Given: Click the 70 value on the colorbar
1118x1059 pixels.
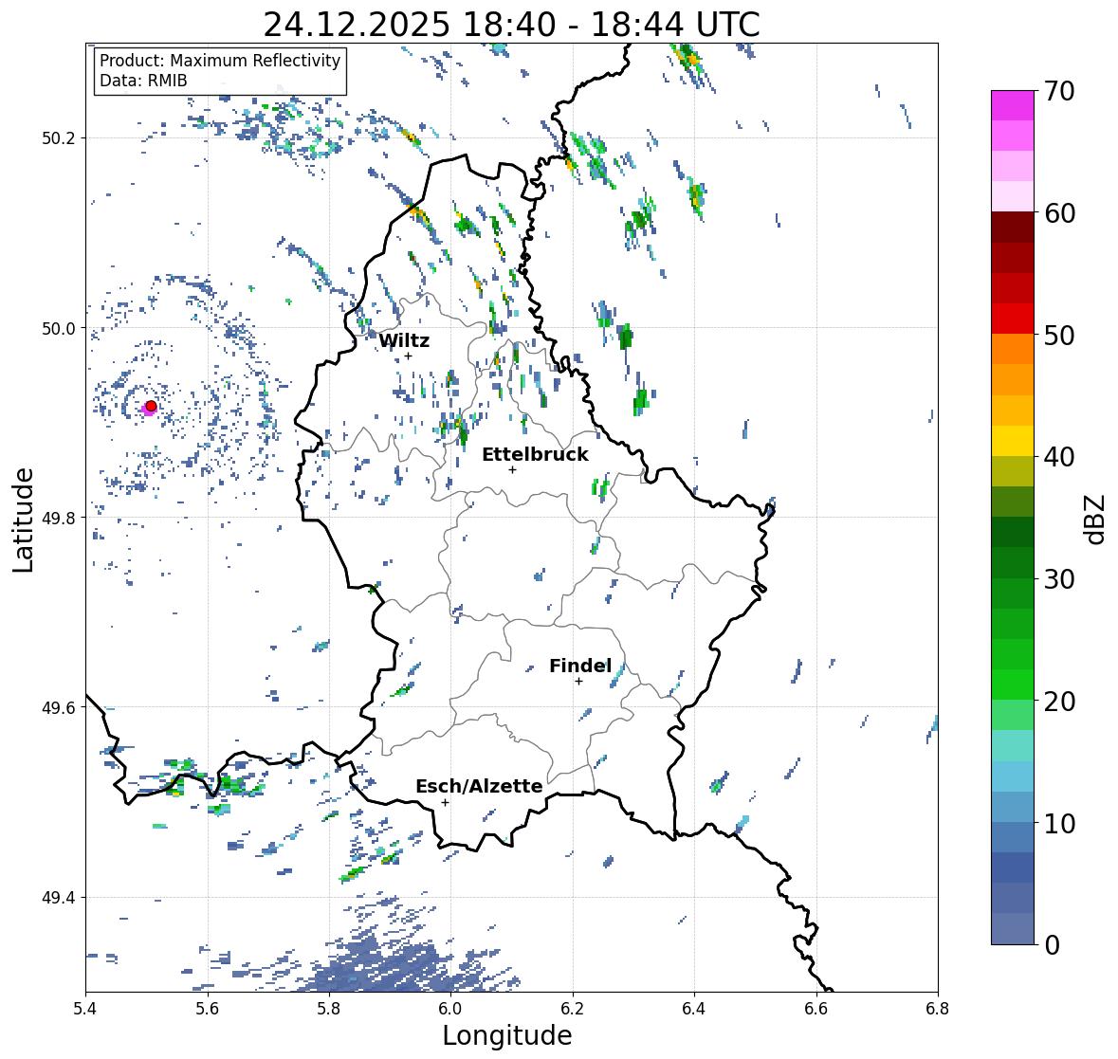Looking at the screenshot, I should (x=1059, y=91).
